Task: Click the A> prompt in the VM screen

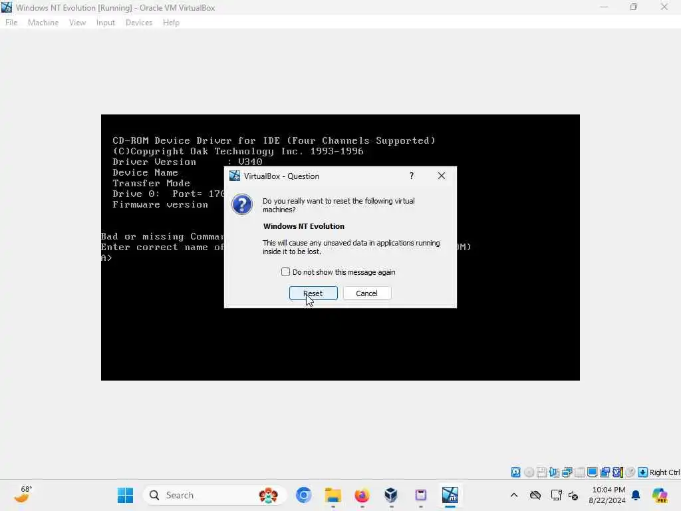Action: tap(106, 257)
